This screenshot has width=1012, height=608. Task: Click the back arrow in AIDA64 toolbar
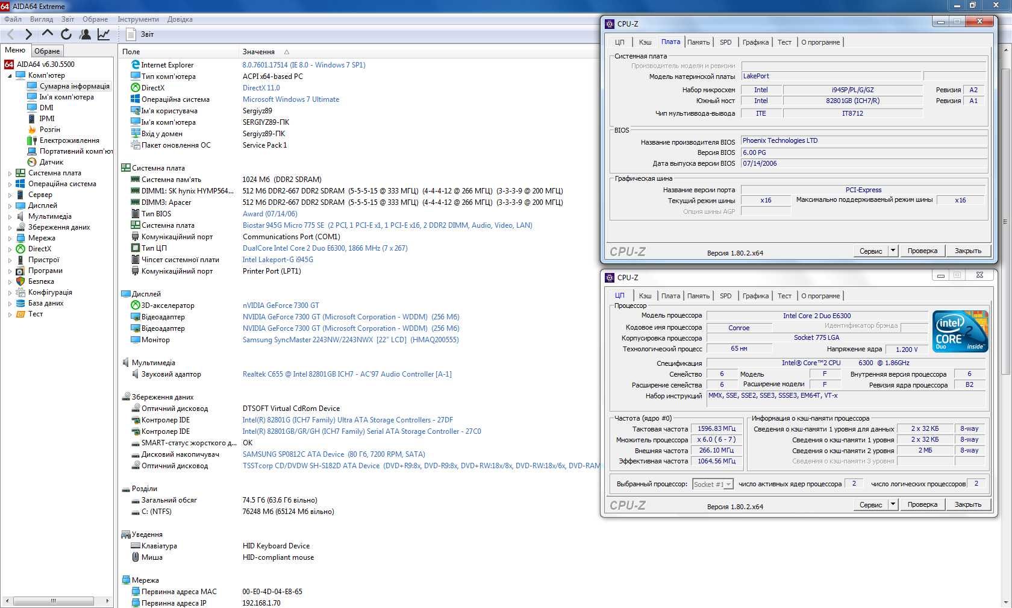click(10, 34)
